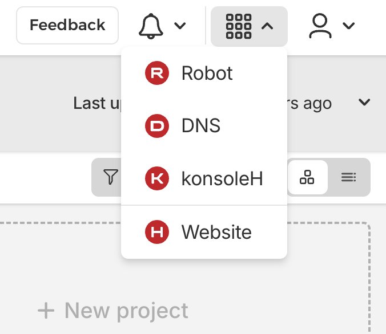Close the apps grid launcher
The image size is (386, 334).
click(x=239, y=26)
